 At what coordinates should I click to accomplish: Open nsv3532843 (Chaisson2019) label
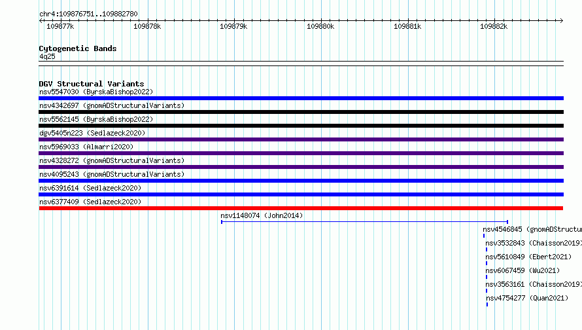pos(534,243)
